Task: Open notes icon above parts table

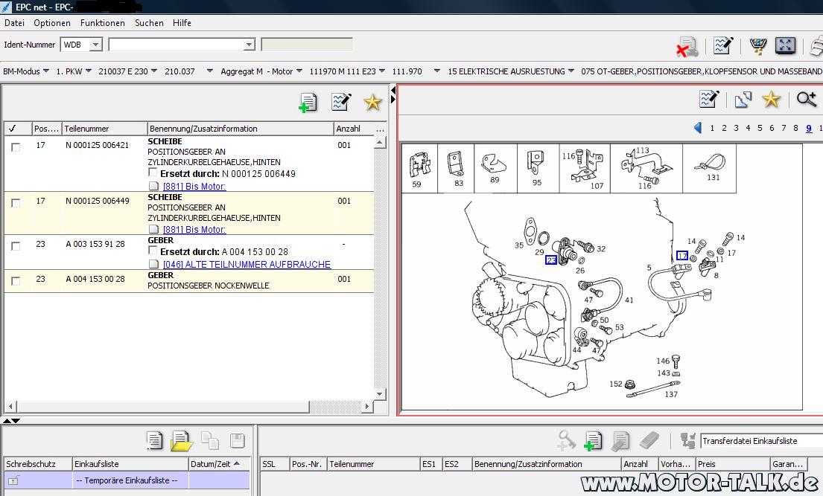Action: tap(340, 102)
